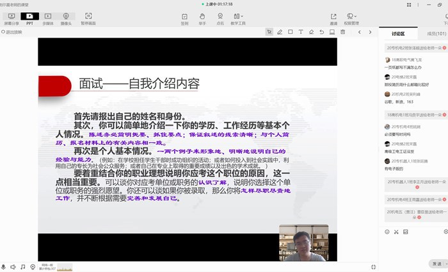The height and width of the screenshot is (272, 448).
Task: Click the teacher's webcam video thumbnail
Action: [303, 243]
